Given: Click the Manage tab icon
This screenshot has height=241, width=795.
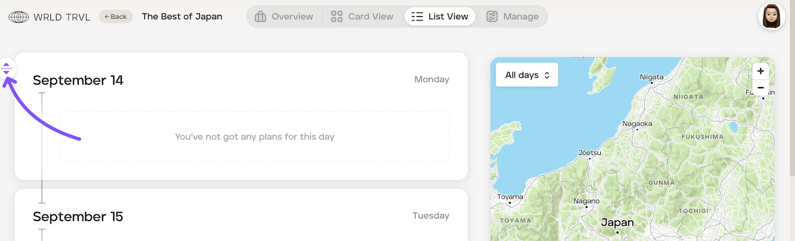Looking at the screenshot, I should [x=492, y=16].
